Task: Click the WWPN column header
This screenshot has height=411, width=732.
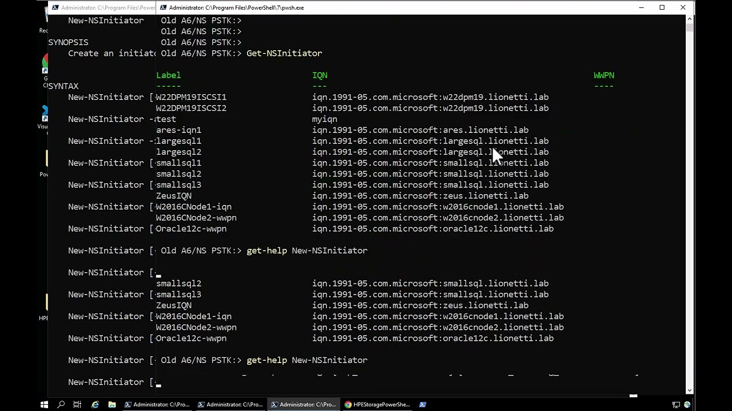Action: click(x=604, y=75)
